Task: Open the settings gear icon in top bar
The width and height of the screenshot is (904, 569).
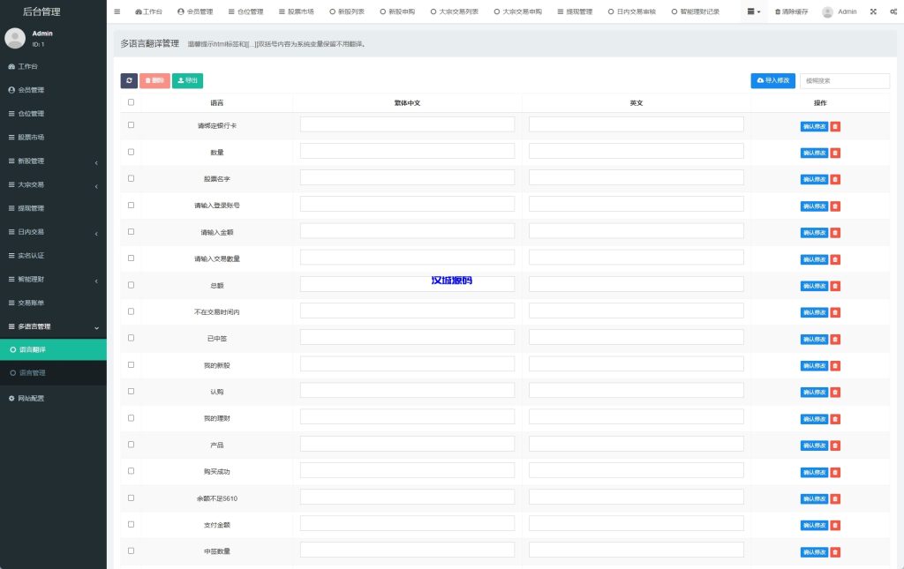Action: tap(892, 11)
